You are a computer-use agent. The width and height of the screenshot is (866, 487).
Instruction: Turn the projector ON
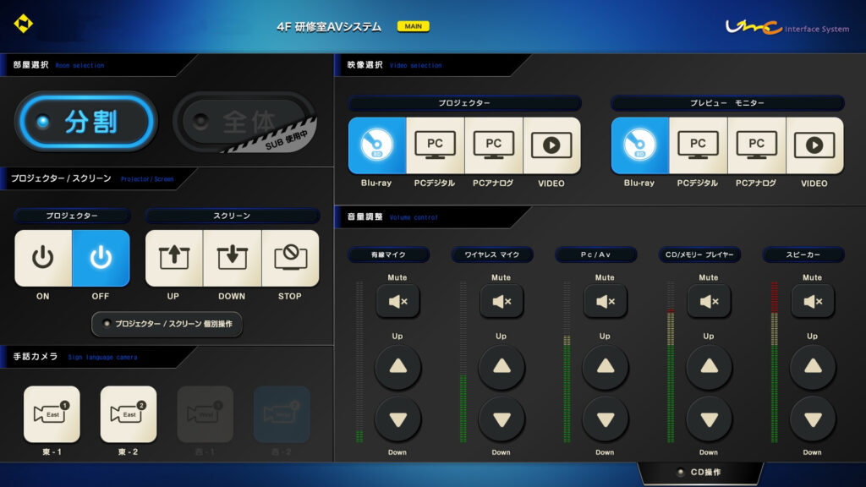click(43, 258)
